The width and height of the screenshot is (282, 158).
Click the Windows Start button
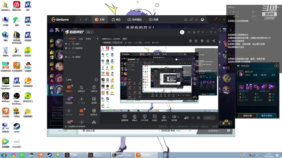(4, 155)
